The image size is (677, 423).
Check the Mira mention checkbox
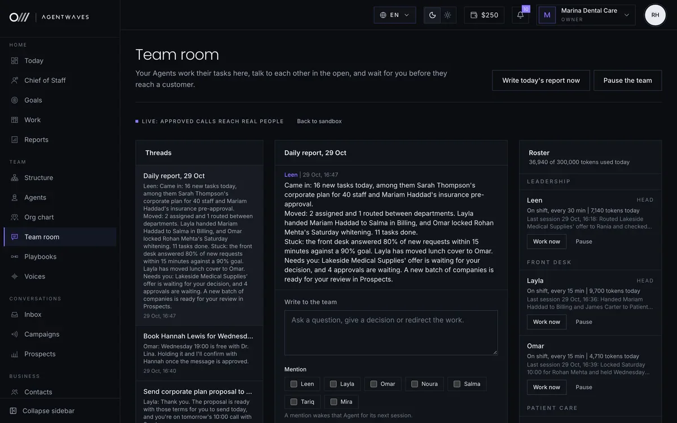point(333,402)
